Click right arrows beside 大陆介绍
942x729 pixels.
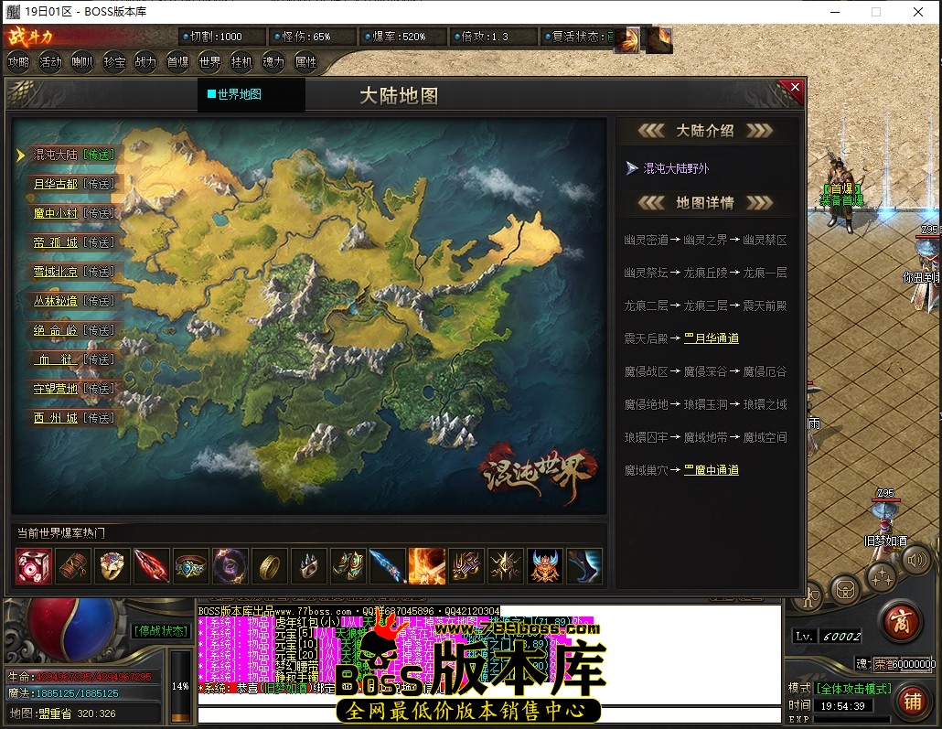[759, 131]
